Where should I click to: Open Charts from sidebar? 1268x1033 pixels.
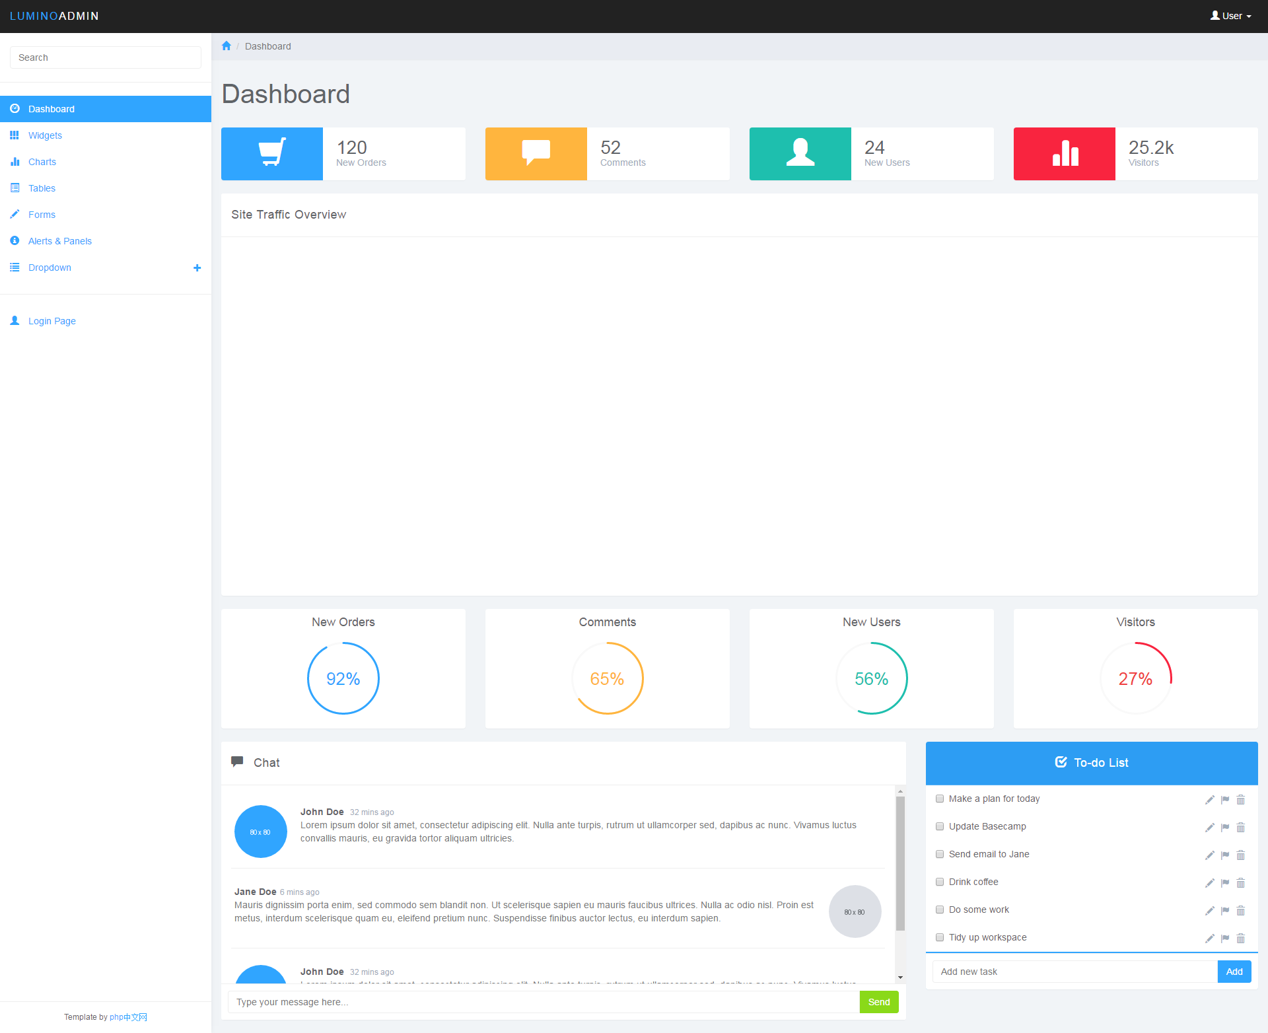106,162
